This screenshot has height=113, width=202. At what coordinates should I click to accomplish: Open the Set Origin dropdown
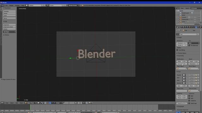coord(9,32)
